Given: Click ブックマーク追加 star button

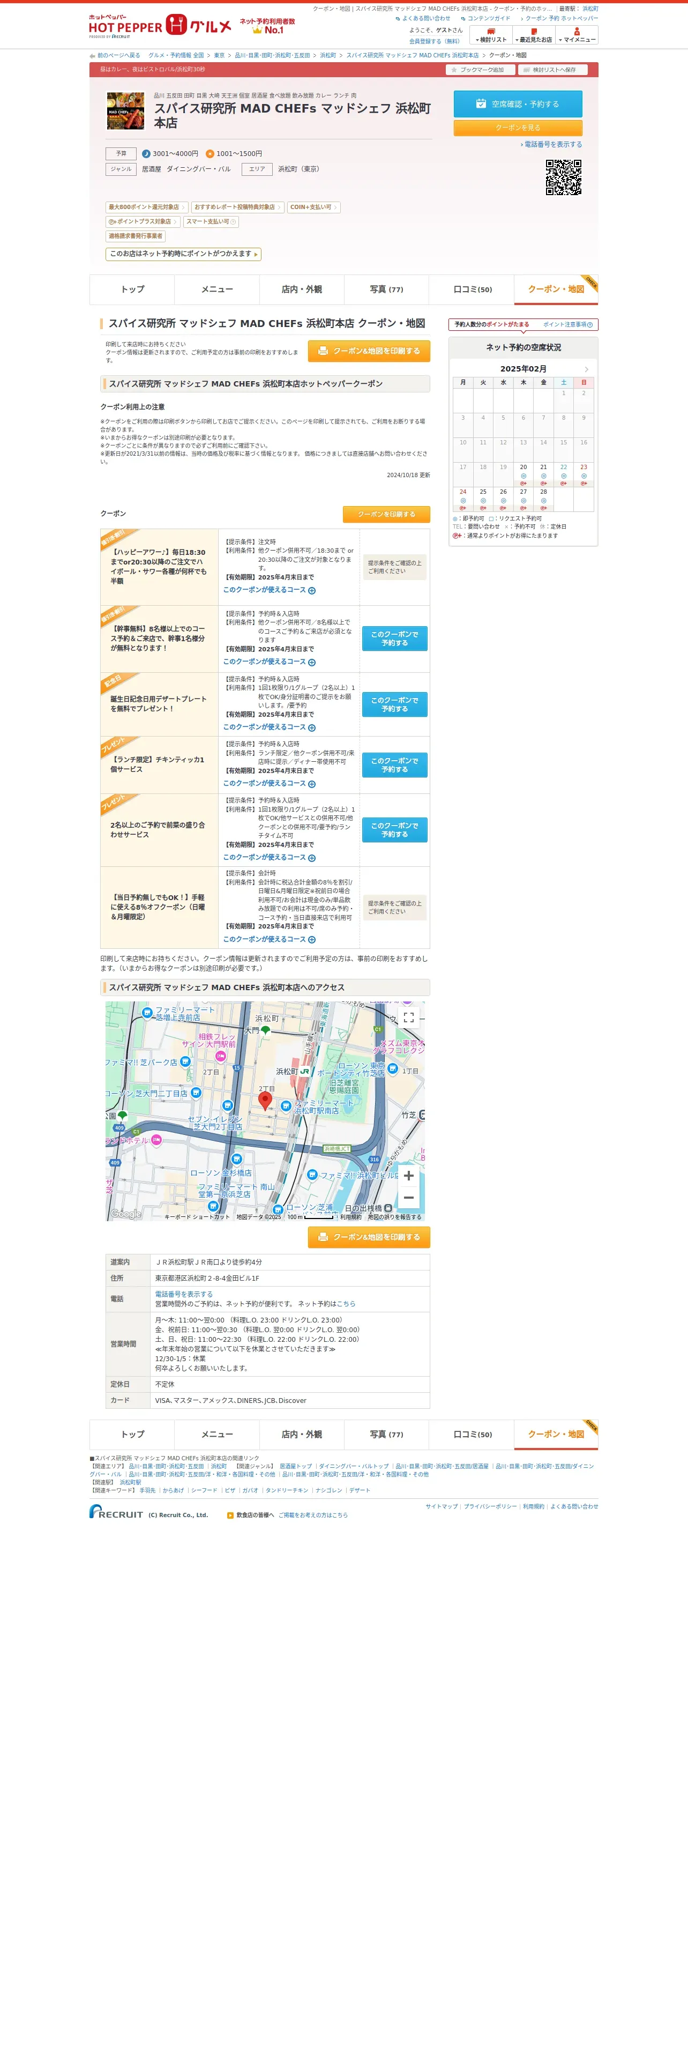Looking at the screenshot, I should [481, 70].
